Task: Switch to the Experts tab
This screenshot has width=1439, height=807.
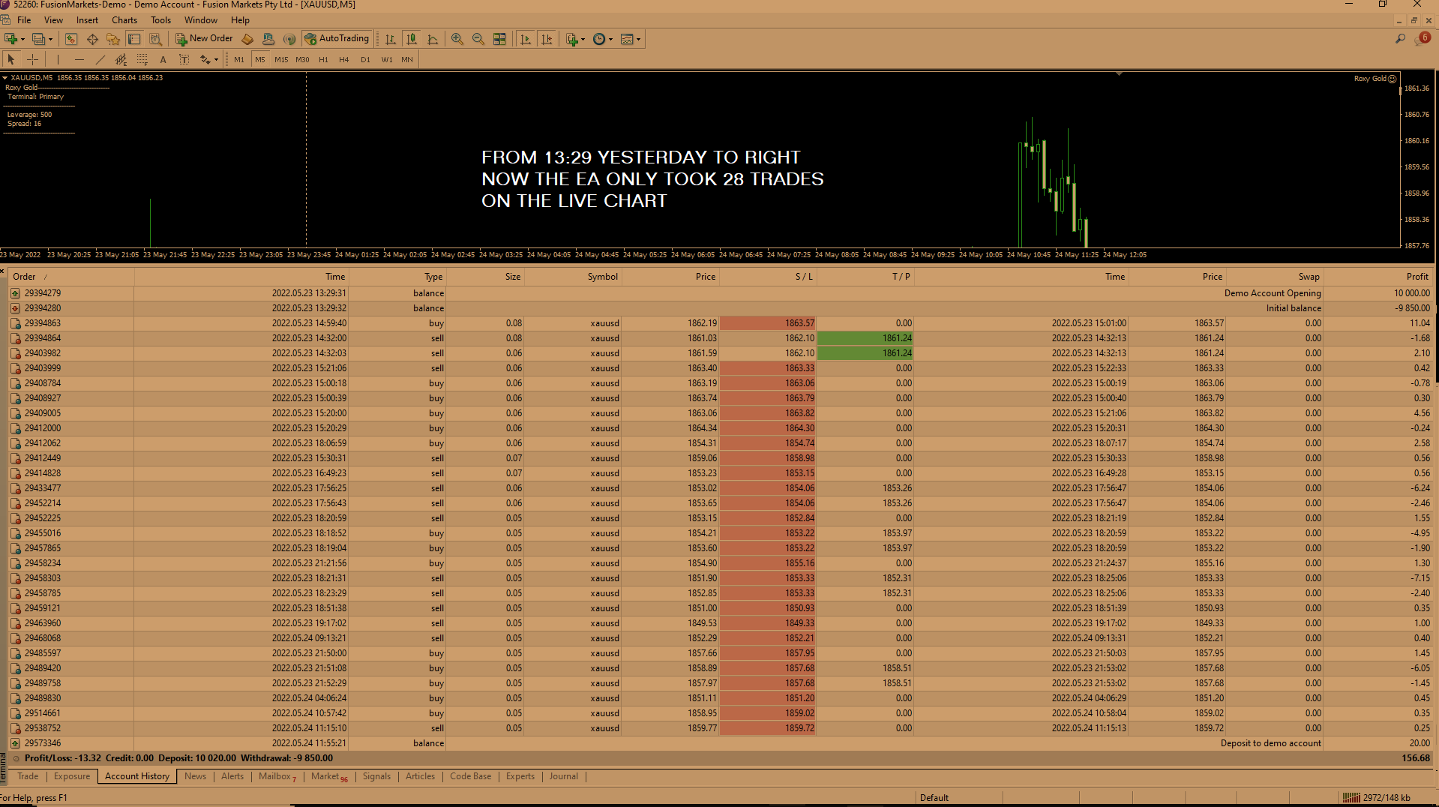Action: pos(520,776)
